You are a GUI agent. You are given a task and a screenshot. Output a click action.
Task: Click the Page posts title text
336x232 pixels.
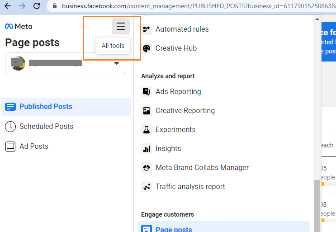tap(33, 43)
